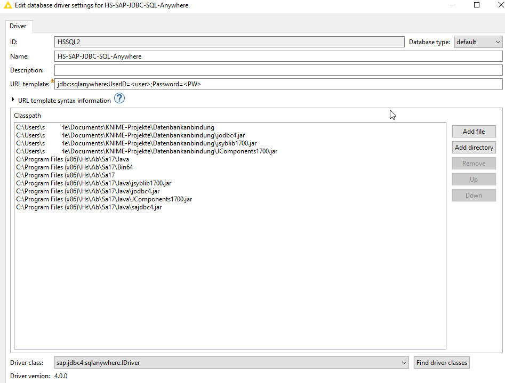Viewport: 505px width, 383px height.
Task: Click the URL template warning indicator icon
Action: click(x=52, y=81)
